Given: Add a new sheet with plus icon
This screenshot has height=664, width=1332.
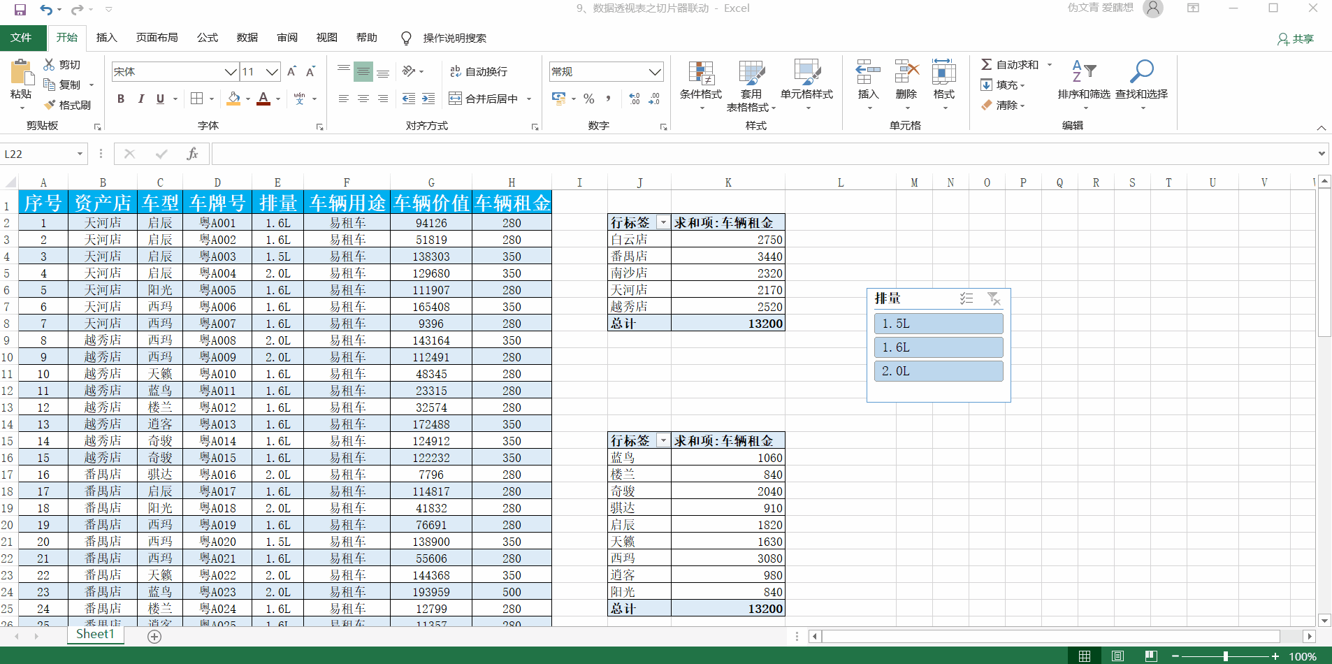Looking at the screenshot, I should tap(154, 636).
